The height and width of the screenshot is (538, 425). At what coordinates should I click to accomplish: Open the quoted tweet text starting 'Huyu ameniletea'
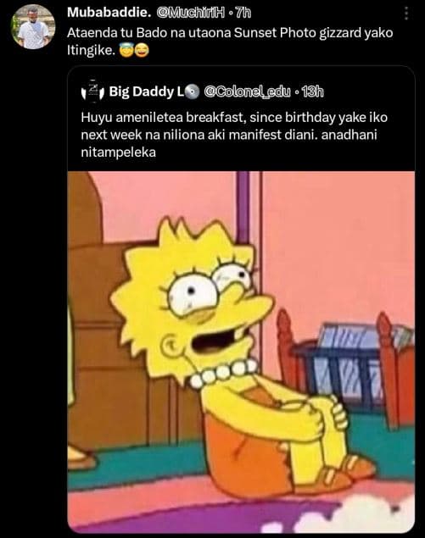point(234,135)
